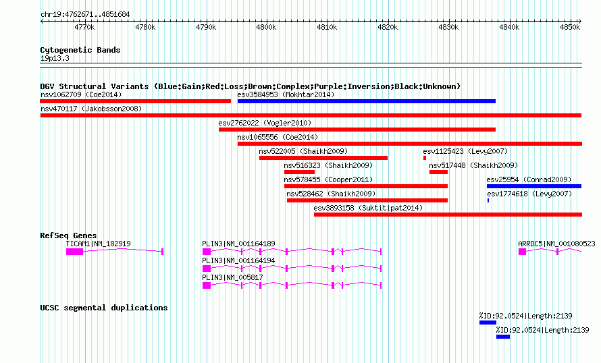The width and height of the screenshot is (601, 363).
Task: Select the ARRDC5 first exon block
Action: tap(522, 251)
